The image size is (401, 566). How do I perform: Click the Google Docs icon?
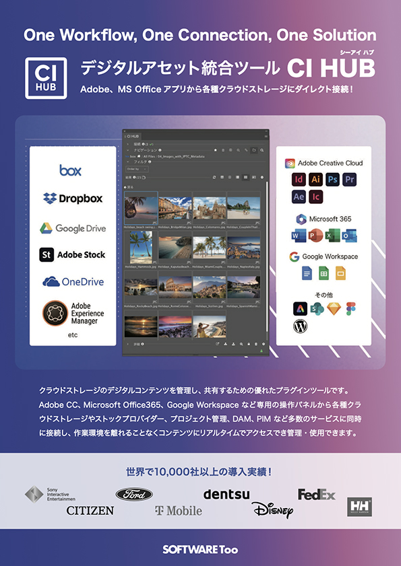click(307, 273)
